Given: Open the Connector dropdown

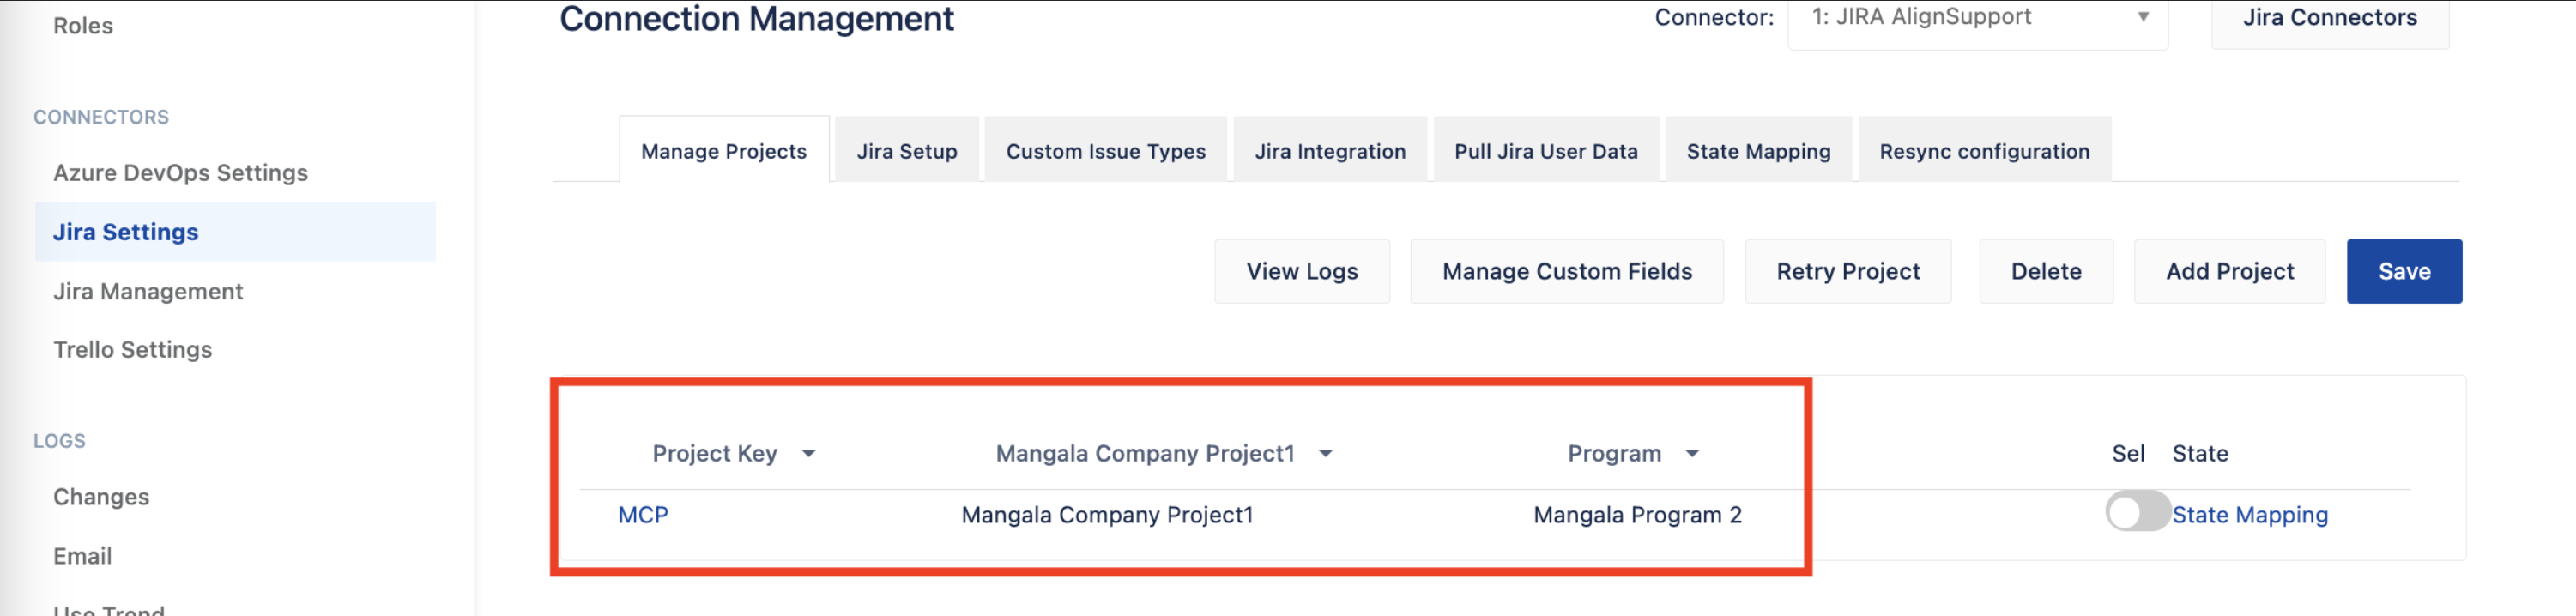Looking at the screenshot, I should click(1976, 18).
